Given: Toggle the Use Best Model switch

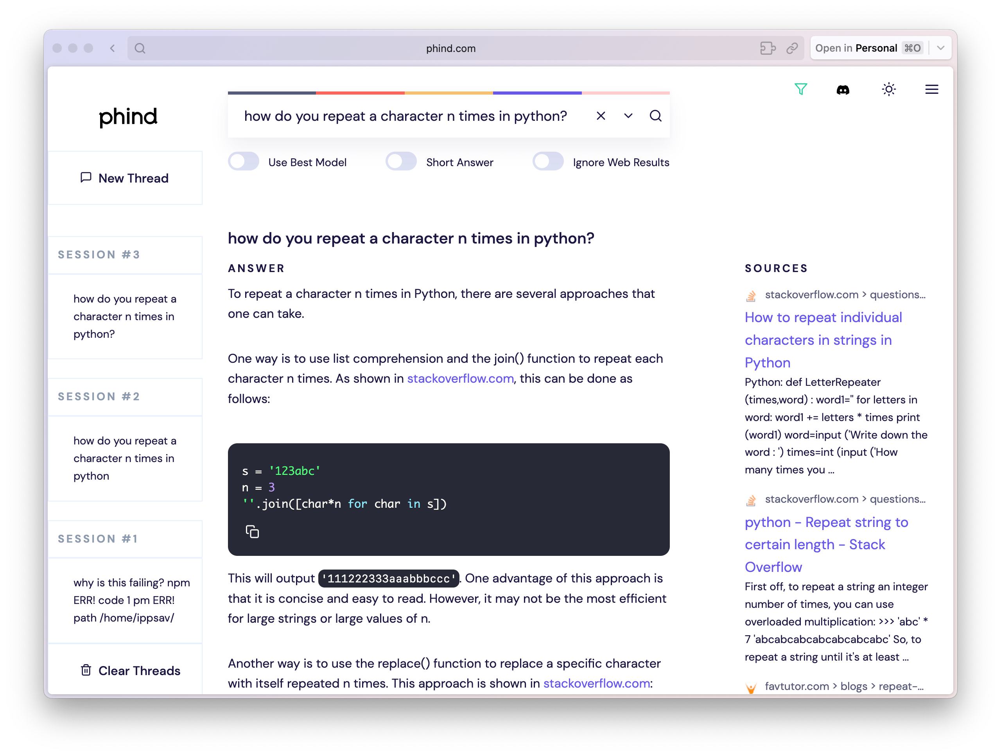Looking at the screenshot, I should [x=245, y=163].
